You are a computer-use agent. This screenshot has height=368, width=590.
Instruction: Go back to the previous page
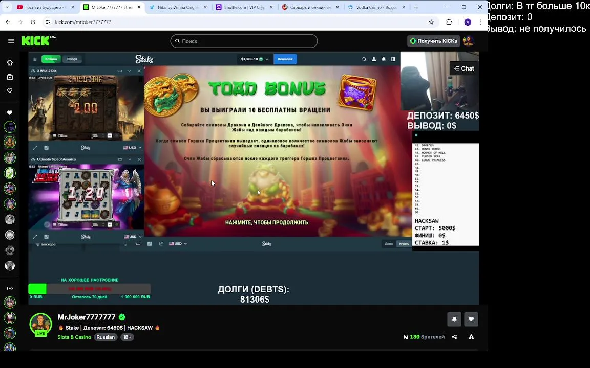coord(8,22)
